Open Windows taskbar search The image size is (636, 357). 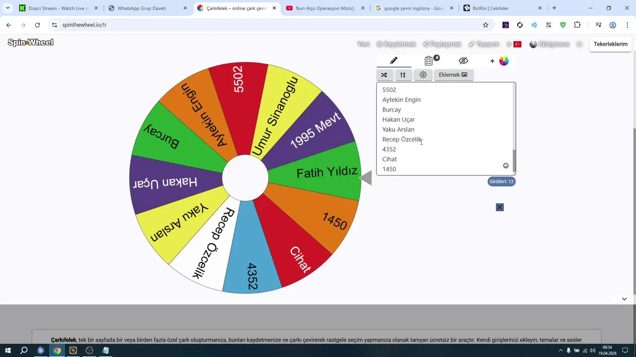point(24,351)
